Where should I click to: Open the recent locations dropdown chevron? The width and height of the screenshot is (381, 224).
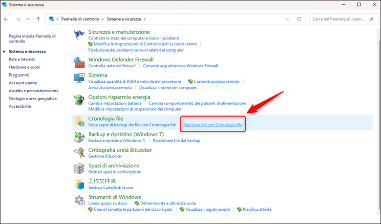(x=28, y=19)
